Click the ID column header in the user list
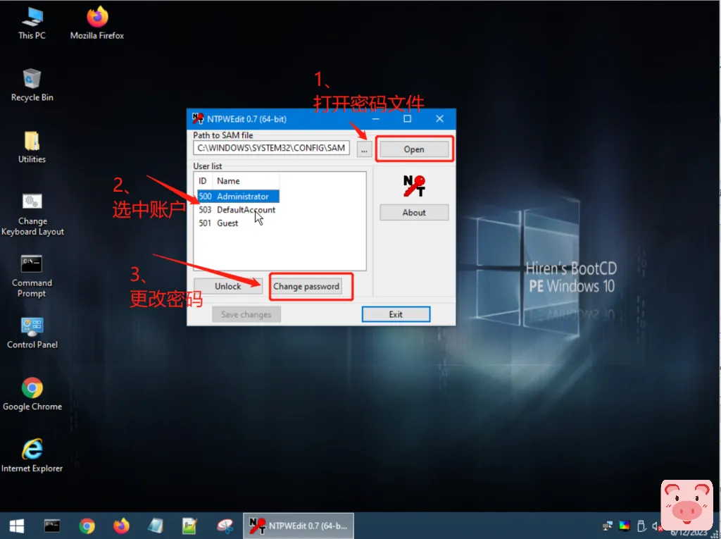721x539 pixels. (x=203, y=181)
